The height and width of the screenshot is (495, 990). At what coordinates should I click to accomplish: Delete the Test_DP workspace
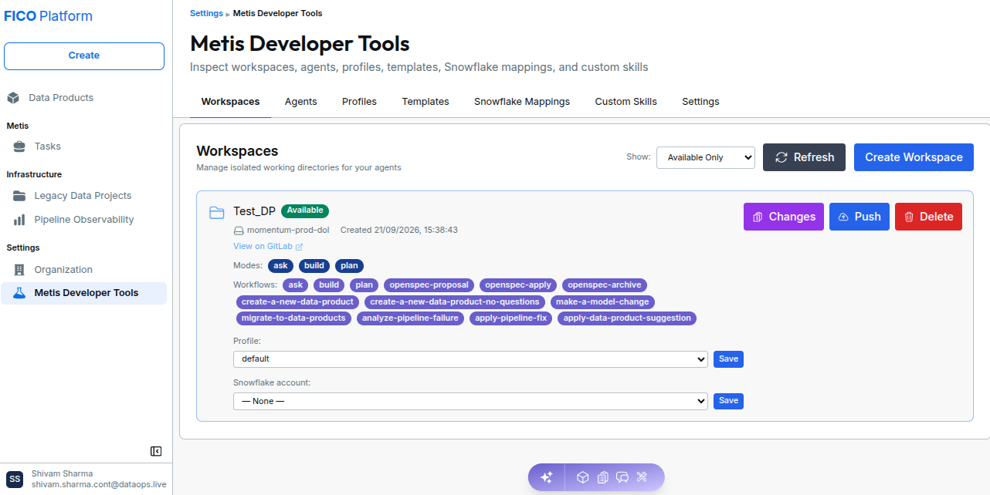(x=929, y=217)
